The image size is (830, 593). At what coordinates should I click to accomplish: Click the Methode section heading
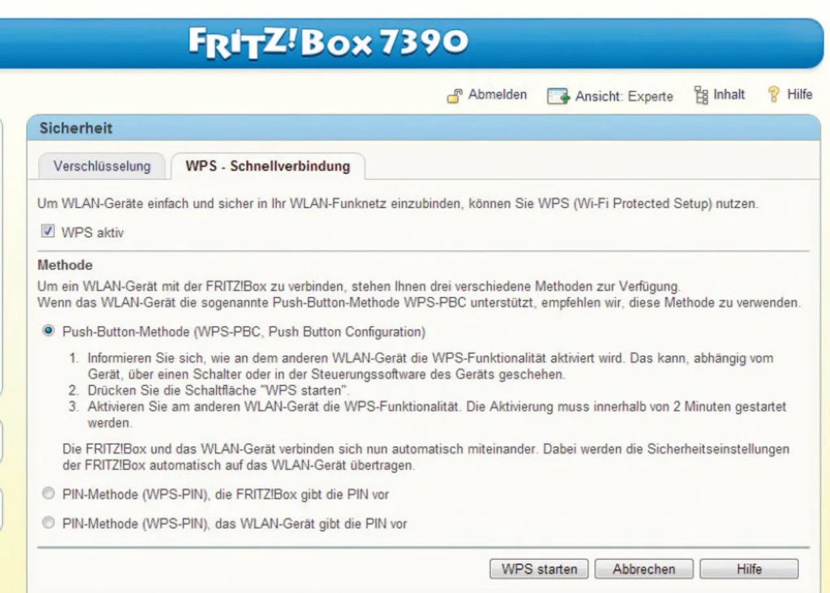65,265
